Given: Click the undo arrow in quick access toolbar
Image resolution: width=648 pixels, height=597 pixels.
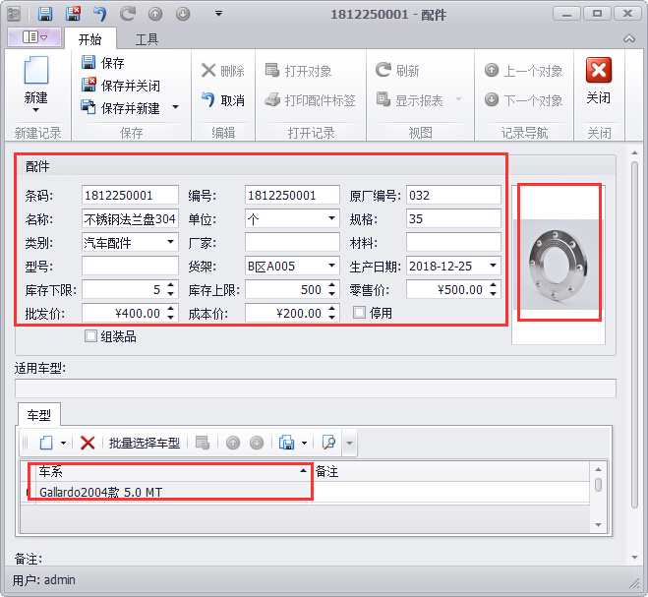Looking at the screenshot, I should [99, 14].
